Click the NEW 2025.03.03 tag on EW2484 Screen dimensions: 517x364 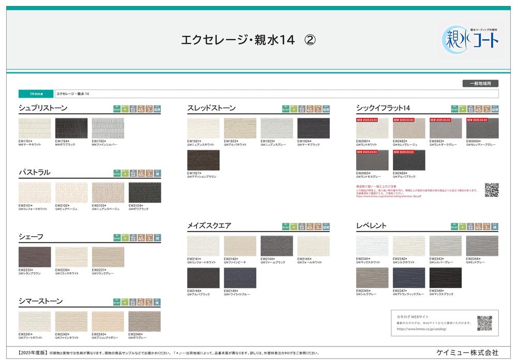477,120
